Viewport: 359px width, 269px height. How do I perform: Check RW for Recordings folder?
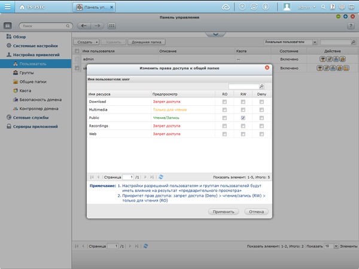(243, 126)
